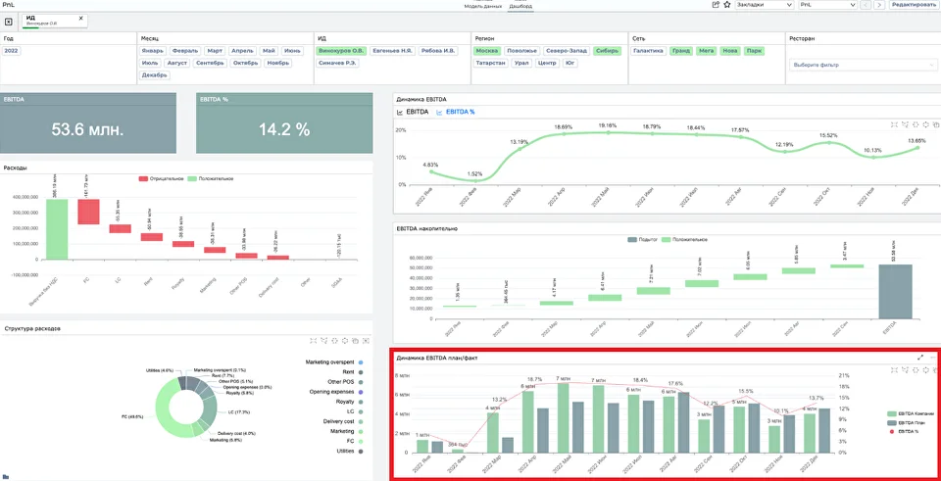Screen dimensions: 941x481
Task: Toggle the Татарстан region filter
Action: tap(491, 63)
